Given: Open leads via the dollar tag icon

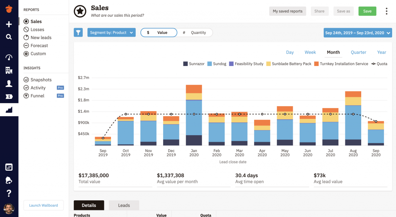Looking at the screenshot, I should [9, 97].
